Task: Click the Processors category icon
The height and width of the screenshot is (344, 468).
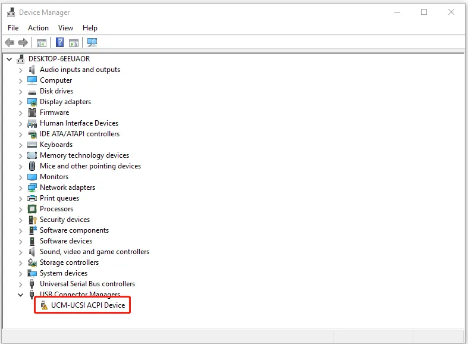Action: 32,209
